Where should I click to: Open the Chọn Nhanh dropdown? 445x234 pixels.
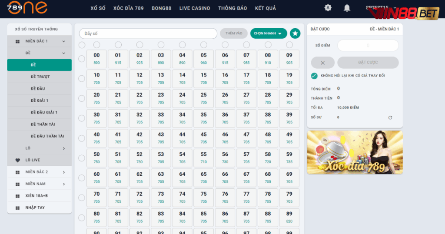pyautogui.click(x=269, y=33)
